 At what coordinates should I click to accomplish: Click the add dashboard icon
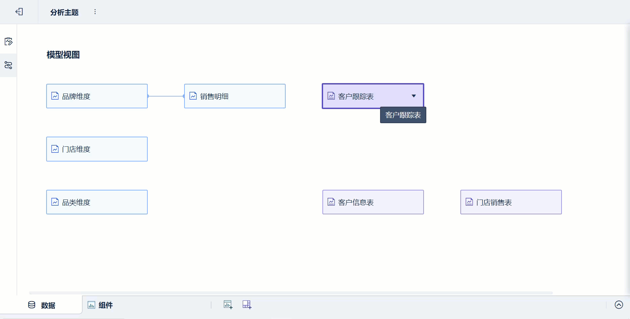click(x=247, y=305)
